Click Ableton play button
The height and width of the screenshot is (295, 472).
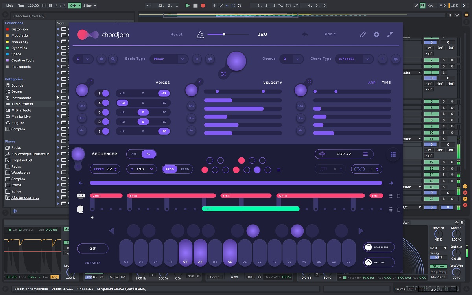tap(188, 6)
